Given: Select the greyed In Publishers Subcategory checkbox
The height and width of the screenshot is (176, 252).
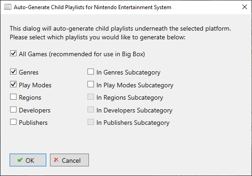Looking at the screenshot, I should click(91, 122).
